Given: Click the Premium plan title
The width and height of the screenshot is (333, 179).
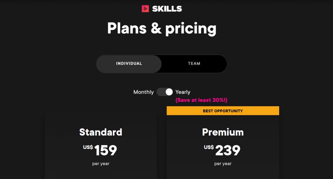Looking at the screenshot, I should tap(223, 132).
